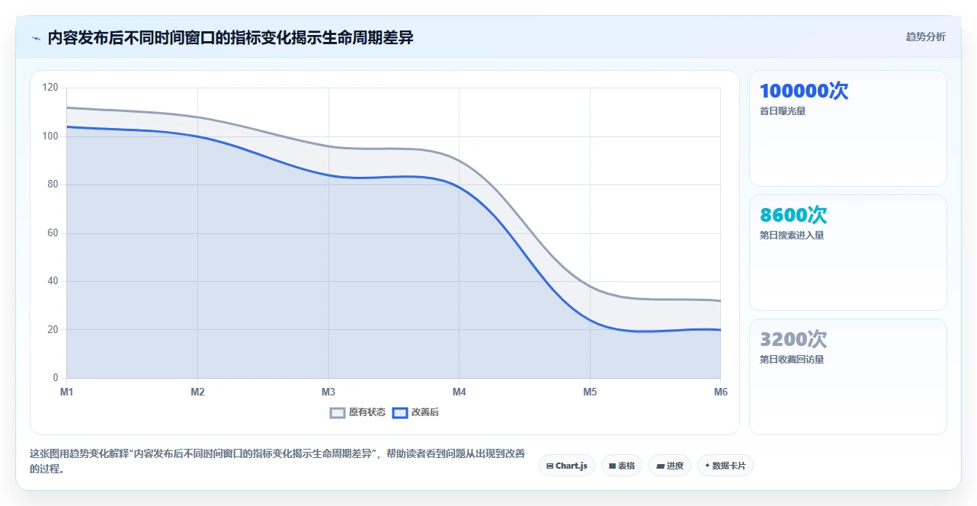Click the 100000次 value
Image resolution: width=977 pixels, height=506 pixels.
coord(804,91)
